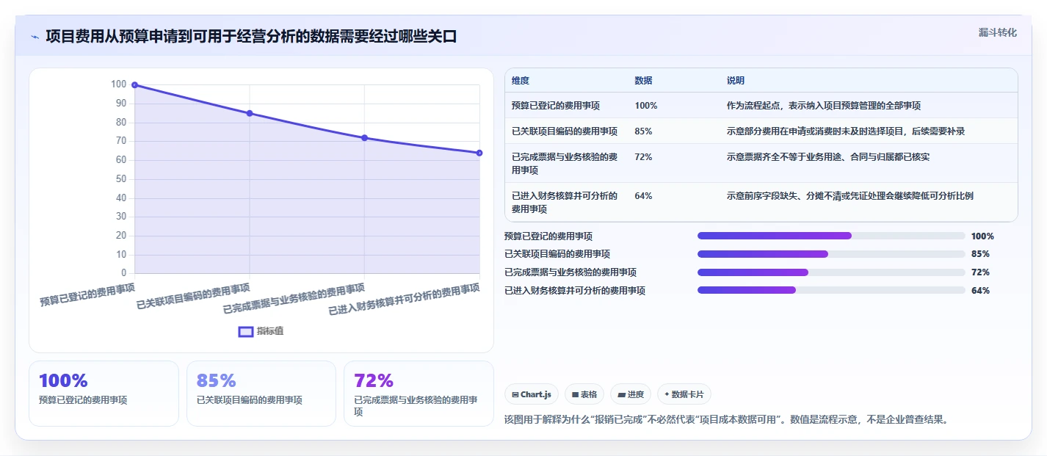Image resolution: width=1047 pixels, height=456 pixels.
Task: Click the 64% value beside the progress bar
Action: pyautogui.click(x=980, y=291)
